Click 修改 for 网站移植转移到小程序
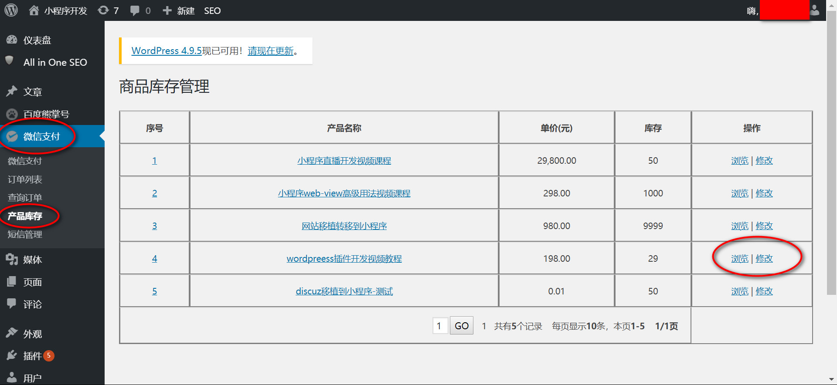The image size is (837, 385). [764, 226]
